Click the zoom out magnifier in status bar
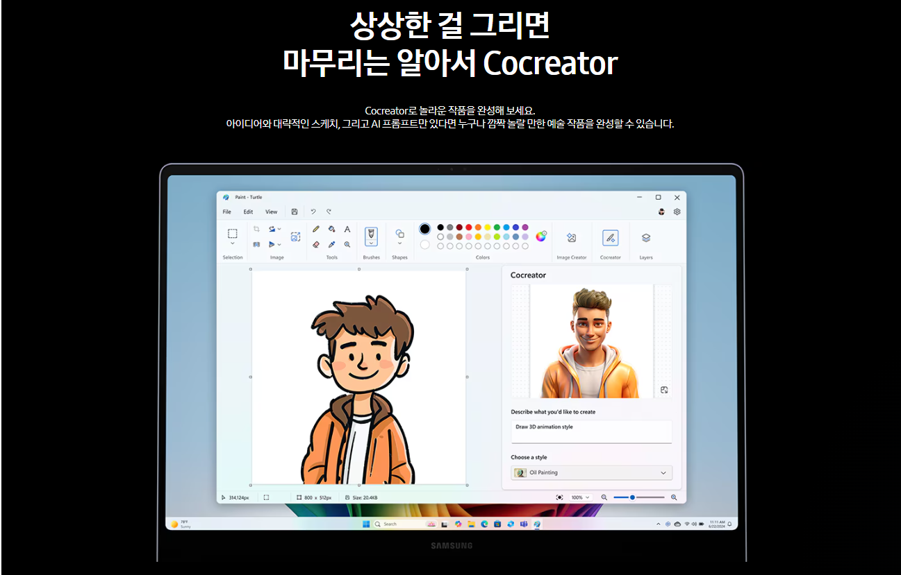This screenshot has width=901, height=575. 604,497
